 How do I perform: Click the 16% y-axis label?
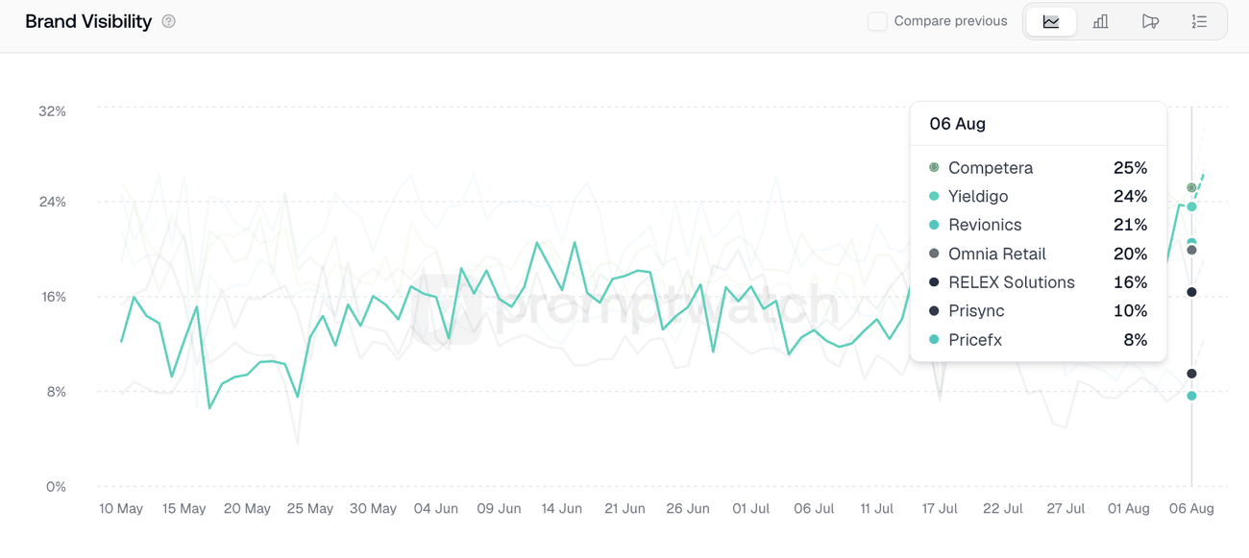click(x=52, y=297)
